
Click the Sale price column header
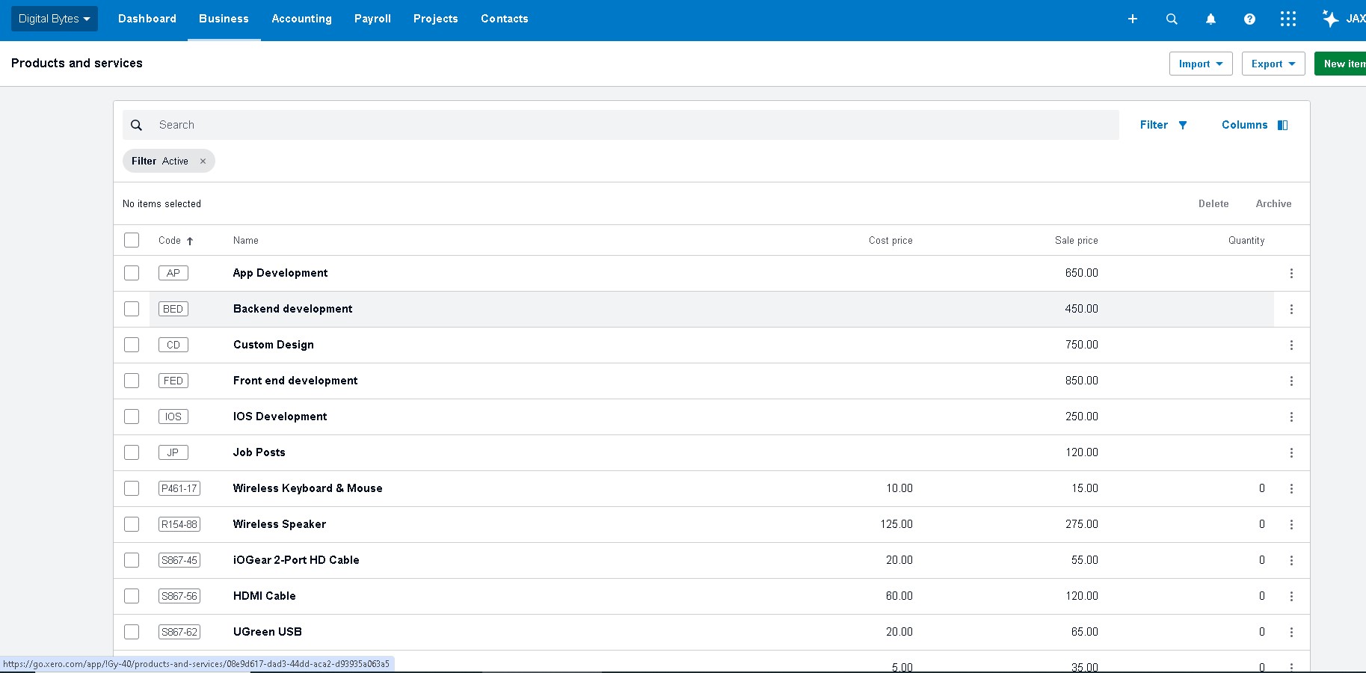click(1077, 240)
